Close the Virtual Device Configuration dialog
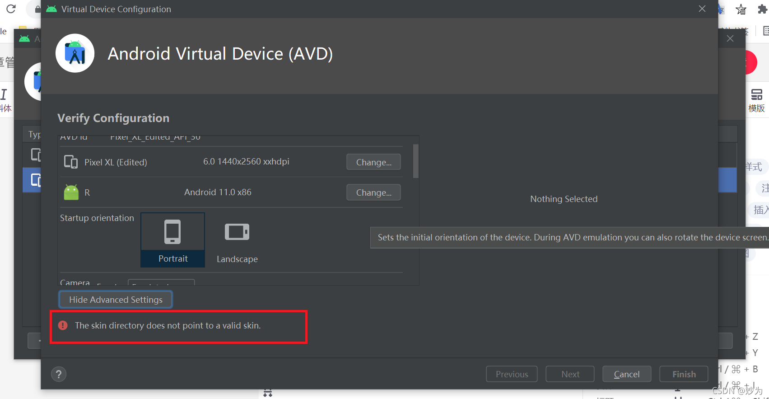 [702, 9]
